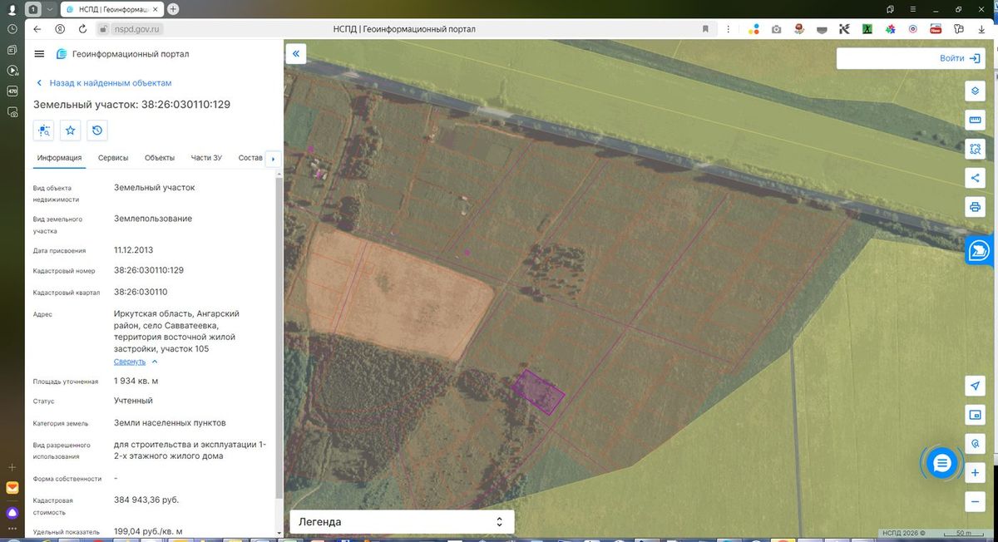Viewport: 998px width, 542px height.
Task: Open the round blue chat button
Action: 941,464
